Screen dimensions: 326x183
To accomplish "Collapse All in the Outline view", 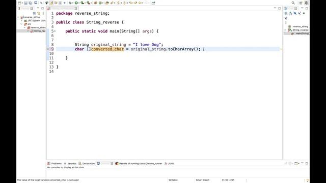I will click(x=286, y=13).
